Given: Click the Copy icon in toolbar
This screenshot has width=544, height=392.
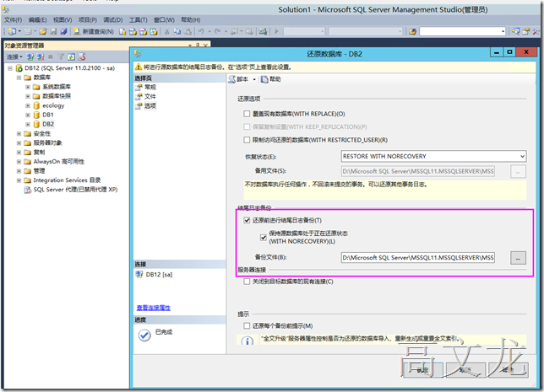Looking at the screenshot, I should point(177,31).
